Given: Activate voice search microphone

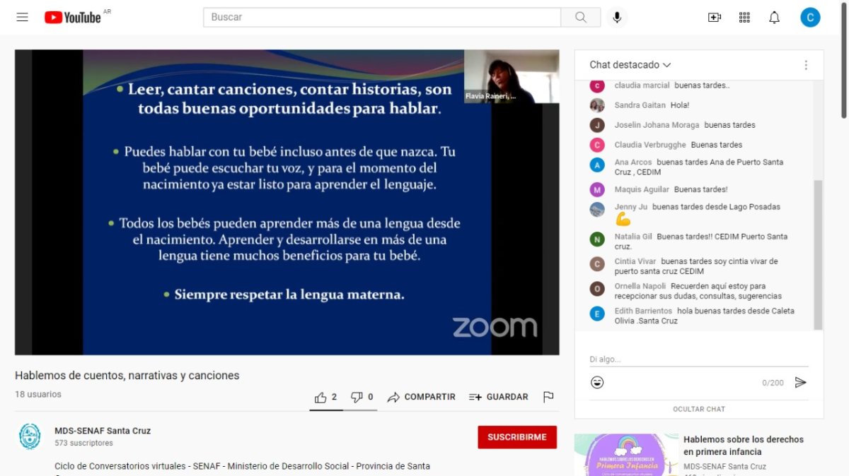Looking at the screenshot, I should pyautogui.click(x=617, y=17).
